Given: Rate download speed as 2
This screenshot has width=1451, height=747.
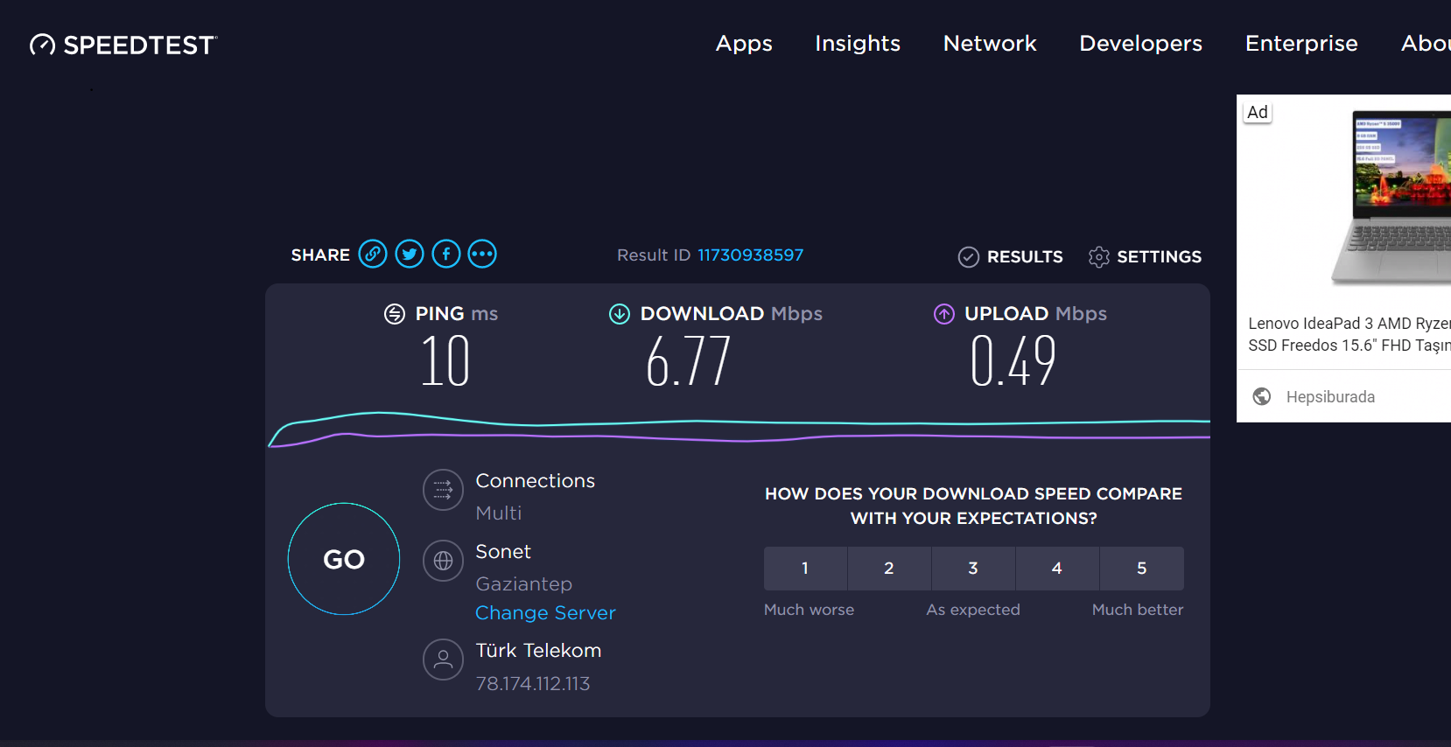Looking at the screenshot, I should [x=889, y=569].
